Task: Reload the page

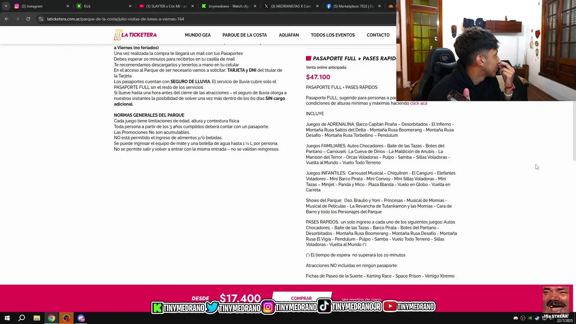Action: pyautogui.click(x=28, y=19)
